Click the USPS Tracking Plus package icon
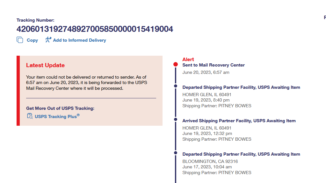The height and width of the screenshot is (183, 326). (x=30, y=116)
